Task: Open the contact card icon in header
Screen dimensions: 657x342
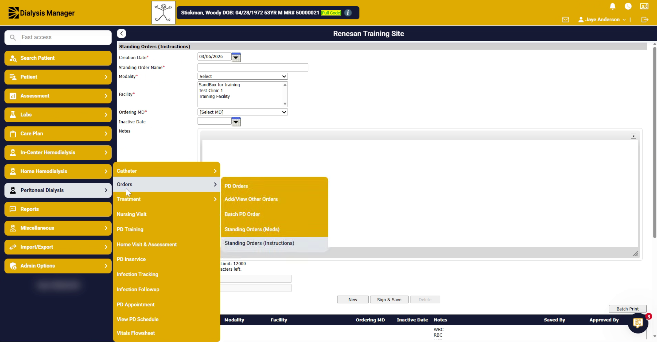Action: (x=644, y=6)
